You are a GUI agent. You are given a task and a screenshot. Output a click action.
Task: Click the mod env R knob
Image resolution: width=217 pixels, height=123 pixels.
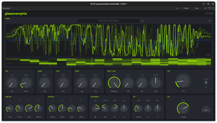[81, 109]
